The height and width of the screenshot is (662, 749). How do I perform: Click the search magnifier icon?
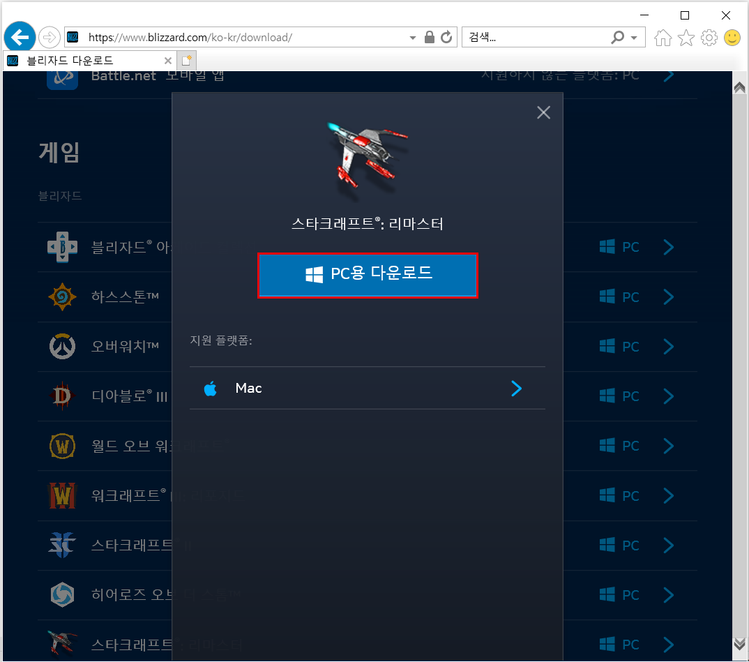pos(617,37)
